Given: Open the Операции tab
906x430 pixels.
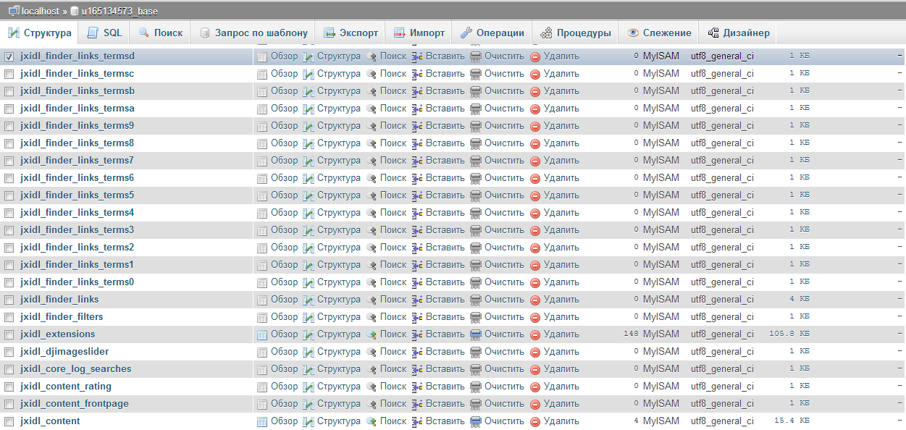Looking at the screenshot, I should (492, 33).
